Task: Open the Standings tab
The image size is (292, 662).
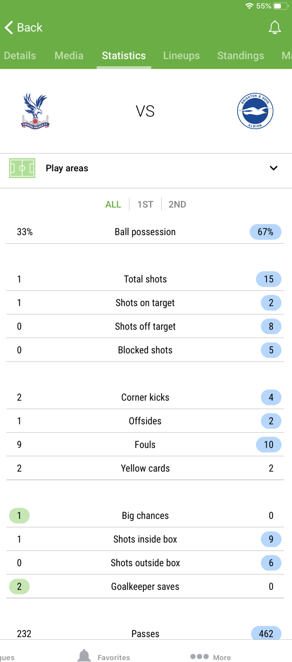Action: click(x=241, y=56)
